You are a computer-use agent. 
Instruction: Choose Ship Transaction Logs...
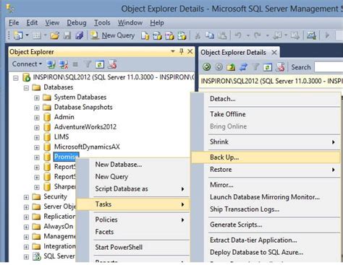pyautogui.click(x=266, y=209)
